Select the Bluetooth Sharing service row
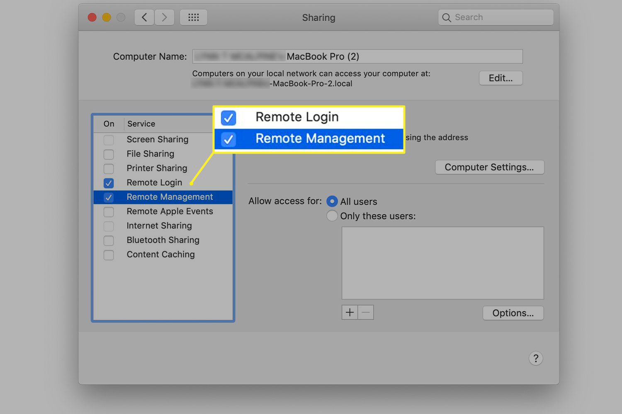Screen dimensions: 622x414 (163, 240)
